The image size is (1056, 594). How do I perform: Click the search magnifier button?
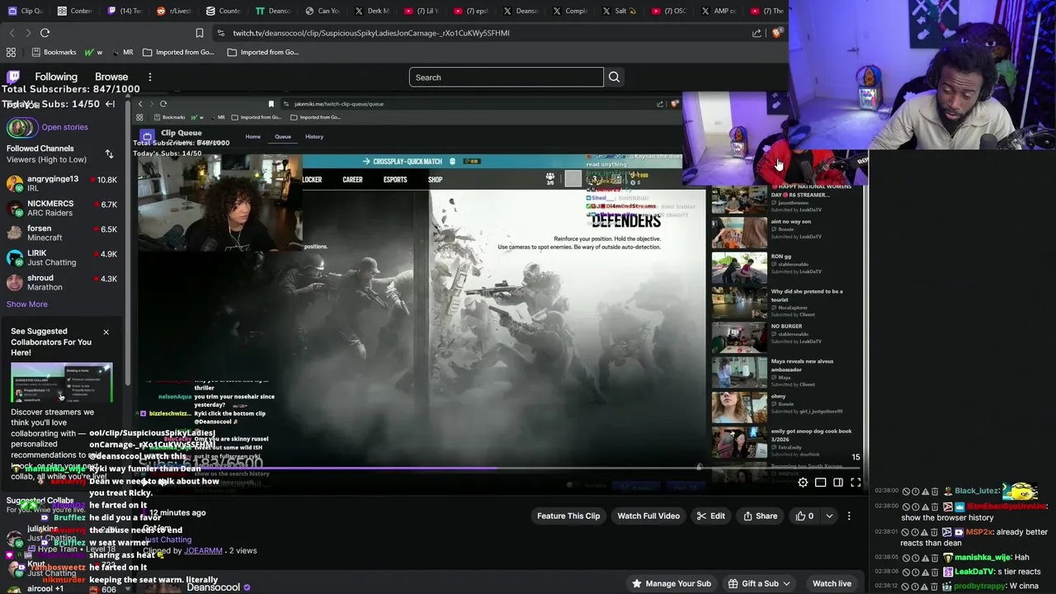point(614,78)
